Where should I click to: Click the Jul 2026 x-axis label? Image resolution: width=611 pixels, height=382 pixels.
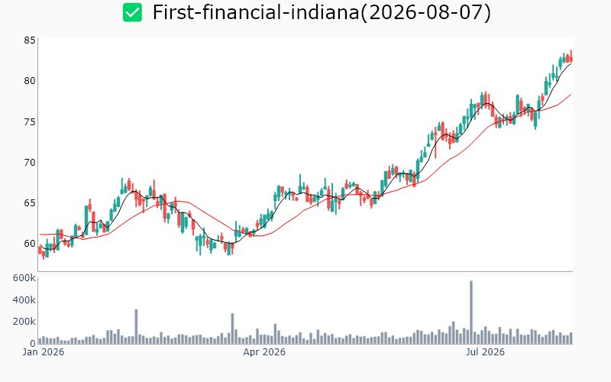pyautogui.click(x=485, y=352)
